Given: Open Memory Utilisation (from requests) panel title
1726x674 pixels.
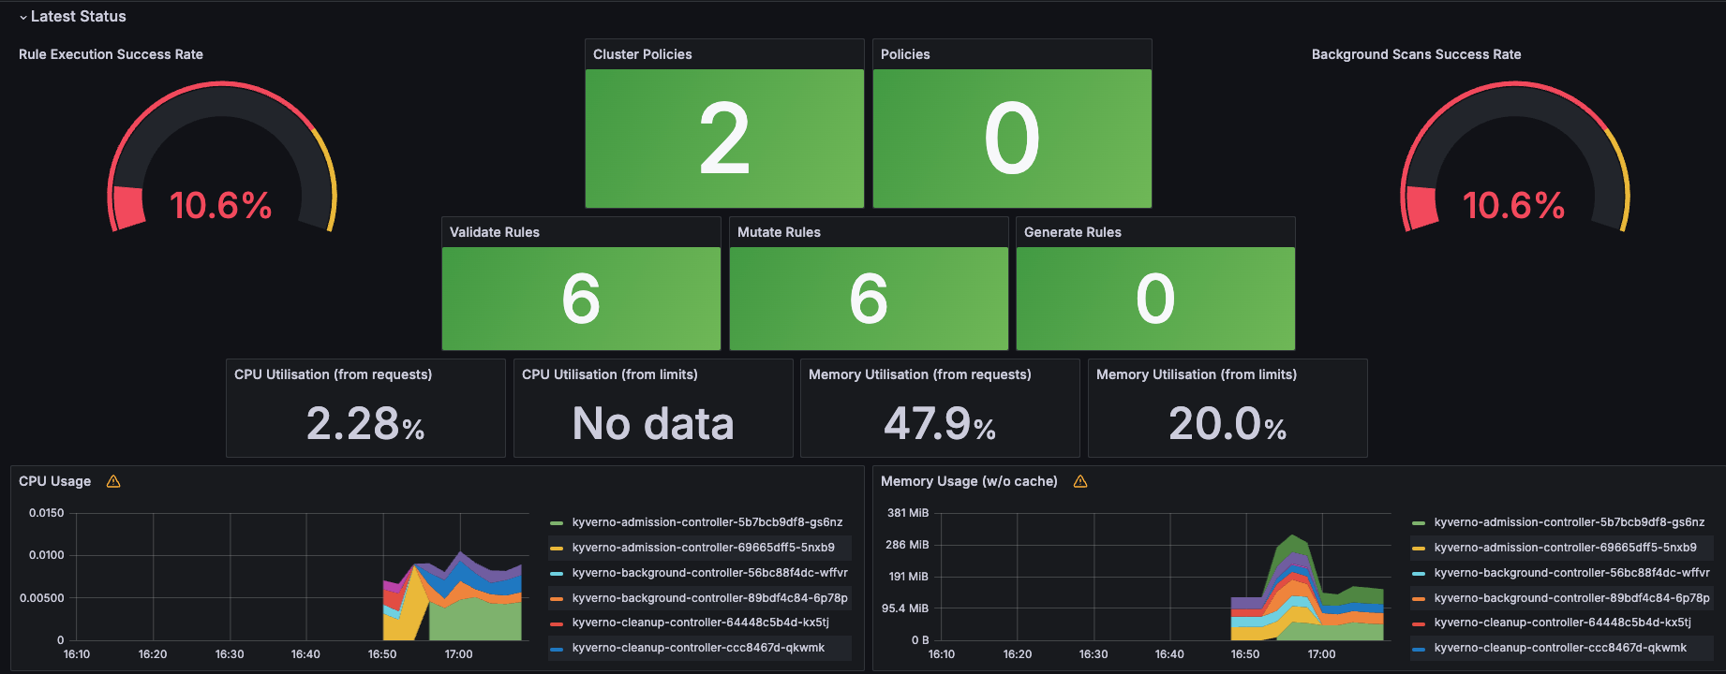Looking at the screenshot, I should tap(920, 374).
